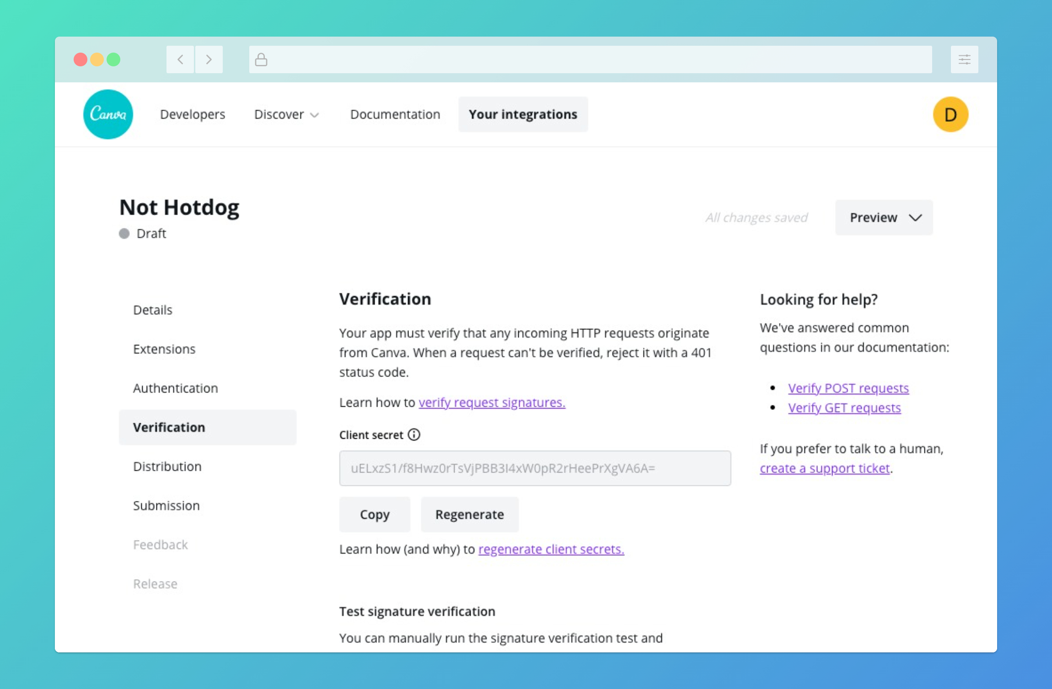Click the green maximize window button
The width and height of the screenshot is (1052, 689).
pyautogui.click(x=113, y=59)
